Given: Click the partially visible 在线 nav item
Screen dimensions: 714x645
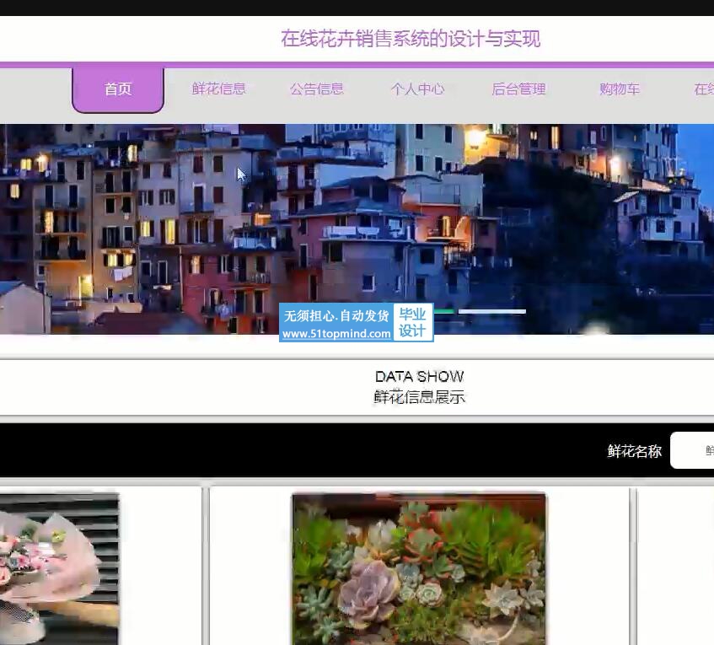Looking at the screenshot, I should (703, 89).
